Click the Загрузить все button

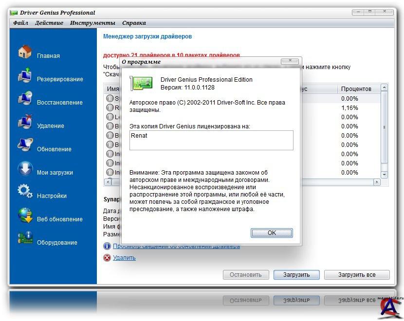357,275
